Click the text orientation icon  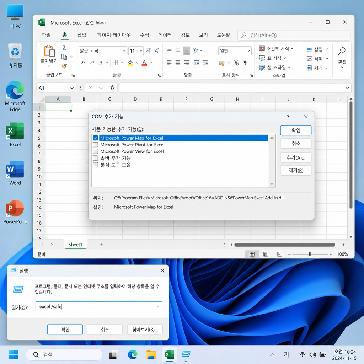click(196, 50)
